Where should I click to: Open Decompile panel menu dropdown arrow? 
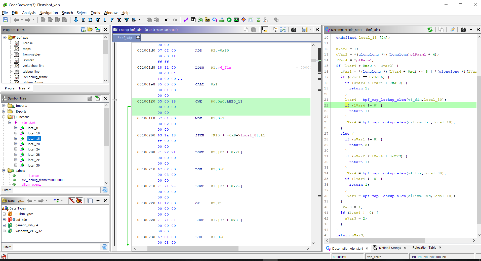[x=471, y=30]
